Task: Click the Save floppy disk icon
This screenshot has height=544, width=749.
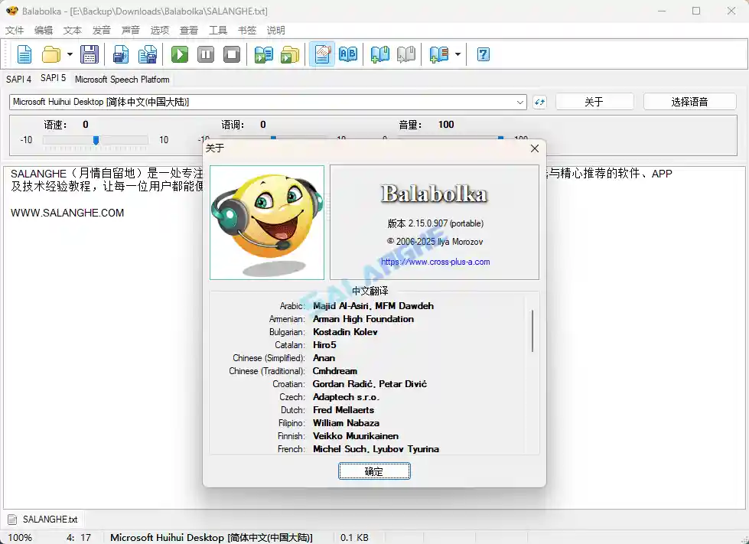Action: [90, 54]
